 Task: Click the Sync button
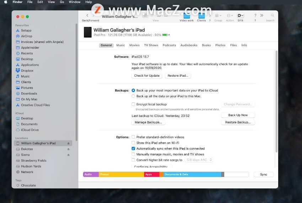point(264,175)
